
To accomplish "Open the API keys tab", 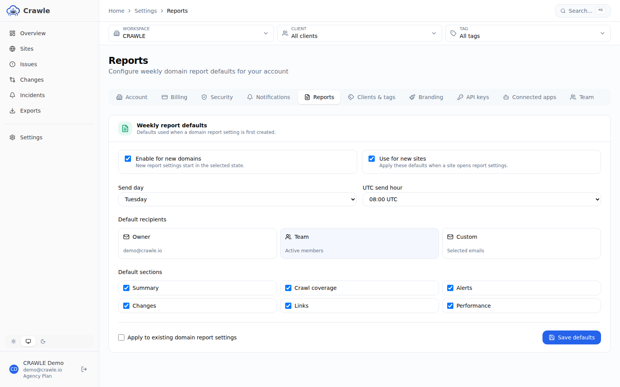I will pyautogui.click(x=473, y=97).
